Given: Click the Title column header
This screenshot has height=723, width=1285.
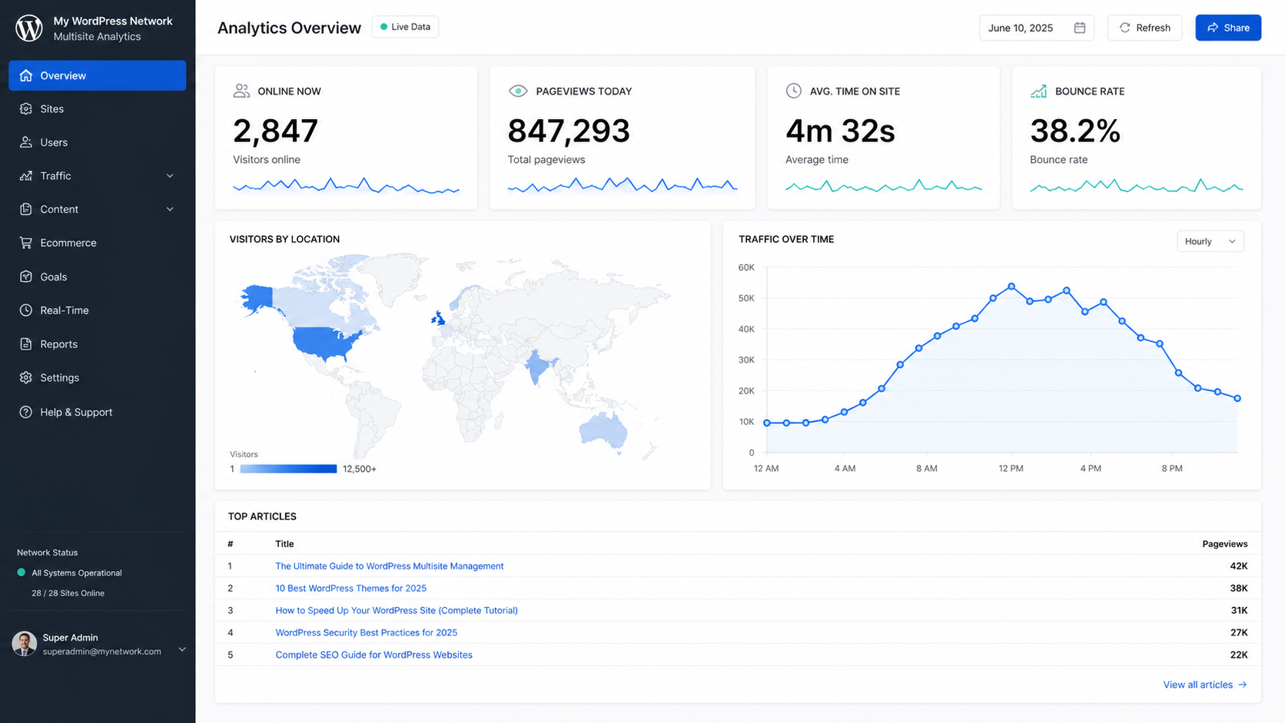Looking at the screenshot, I should pos(284,544).
